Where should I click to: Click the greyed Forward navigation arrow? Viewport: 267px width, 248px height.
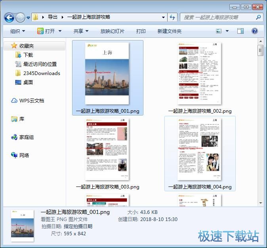(x=20, y=17)
